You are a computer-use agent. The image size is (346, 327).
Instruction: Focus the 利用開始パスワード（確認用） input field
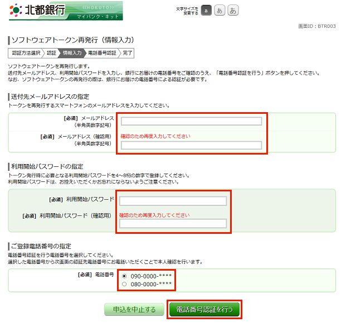click(173, 224)
